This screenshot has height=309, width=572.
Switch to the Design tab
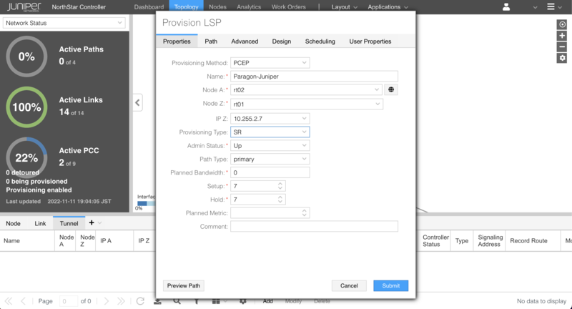tap(282, 41)
